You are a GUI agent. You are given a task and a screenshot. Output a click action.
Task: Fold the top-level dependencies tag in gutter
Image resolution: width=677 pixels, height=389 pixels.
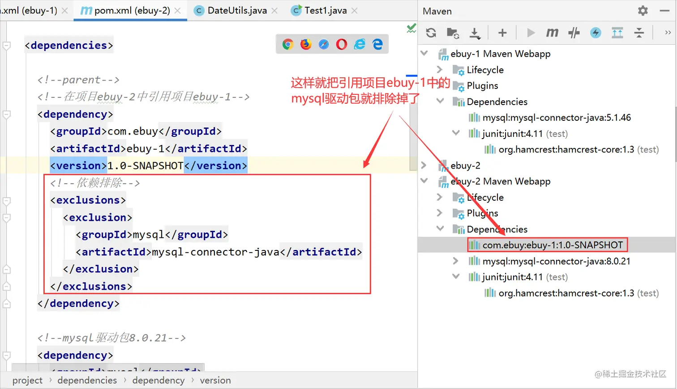(x=7, y=46)
